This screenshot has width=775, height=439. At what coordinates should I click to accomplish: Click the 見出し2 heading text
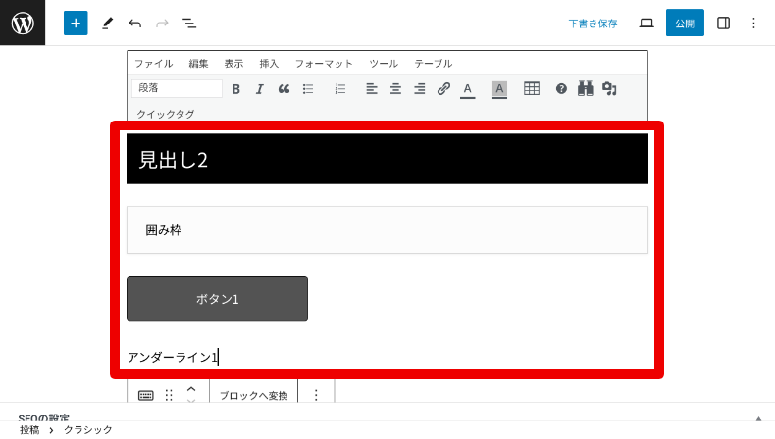(x=173, y=160)
